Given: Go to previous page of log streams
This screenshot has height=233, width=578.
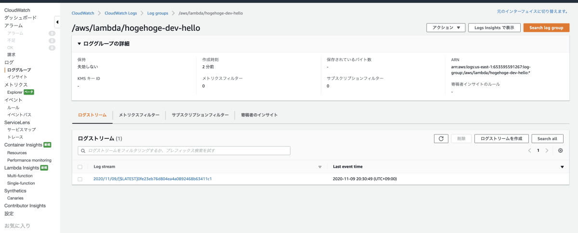Looking at the screenshot, I should click(x=530, y=150).
